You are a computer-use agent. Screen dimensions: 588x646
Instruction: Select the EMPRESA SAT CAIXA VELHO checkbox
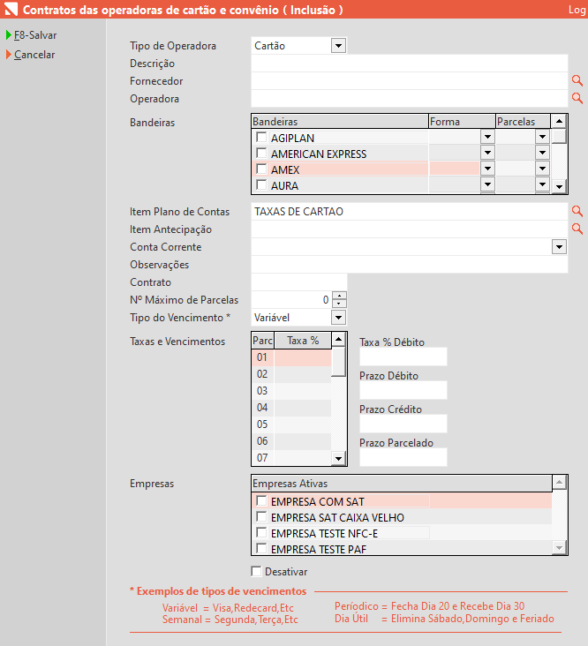tap(261, 516)
